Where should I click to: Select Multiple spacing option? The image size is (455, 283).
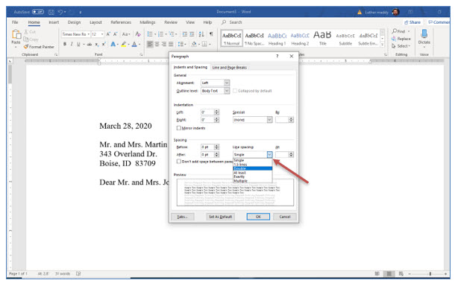pos(253,181)
